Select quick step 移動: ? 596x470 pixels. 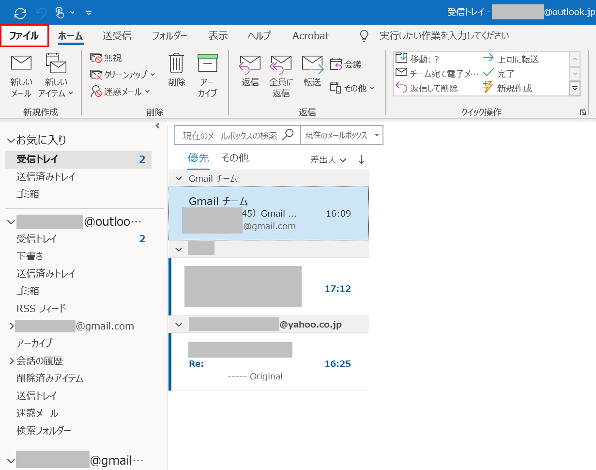click(x=417, y=59)
